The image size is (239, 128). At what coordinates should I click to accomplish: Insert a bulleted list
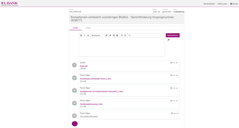[x=121, y=35]
